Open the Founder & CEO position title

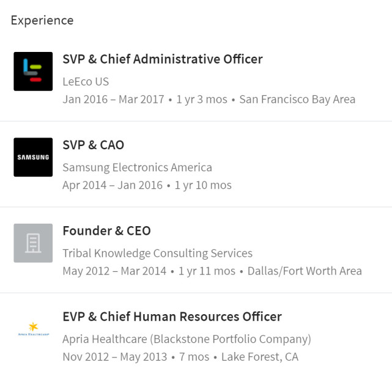(106, 231)
